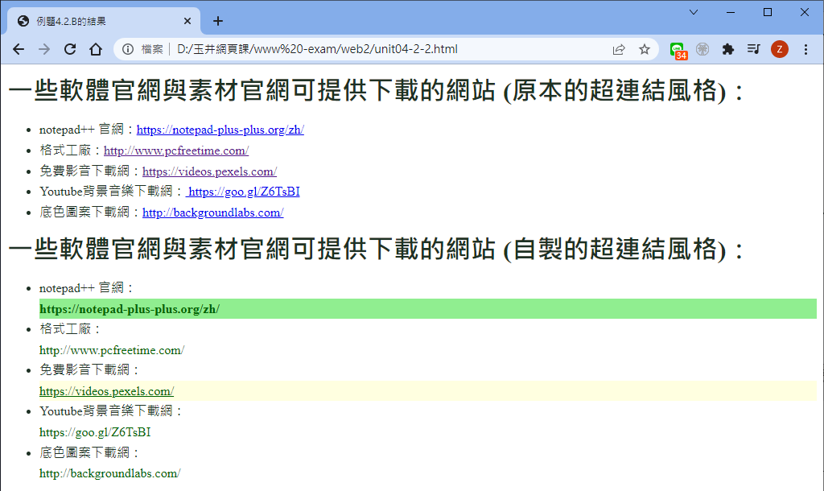824x491 pixels.
Task: Click the forward navigation arrow
Action: click(x=44, y=49)
